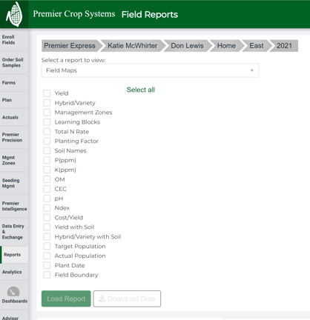Toggle the Field Boundary checkbox

click(x=47, y=275)
